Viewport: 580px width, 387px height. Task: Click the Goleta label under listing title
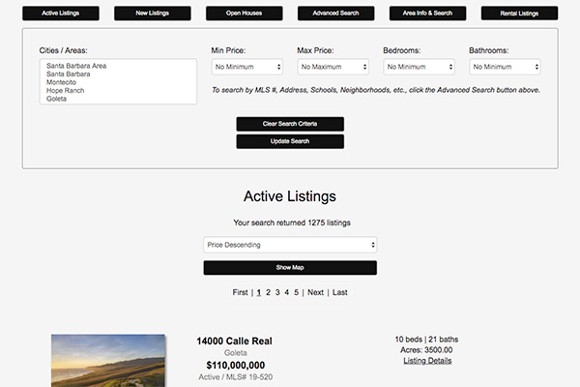(236, 353)
